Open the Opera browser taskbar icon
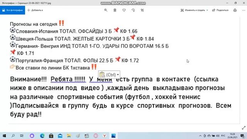 96,136
